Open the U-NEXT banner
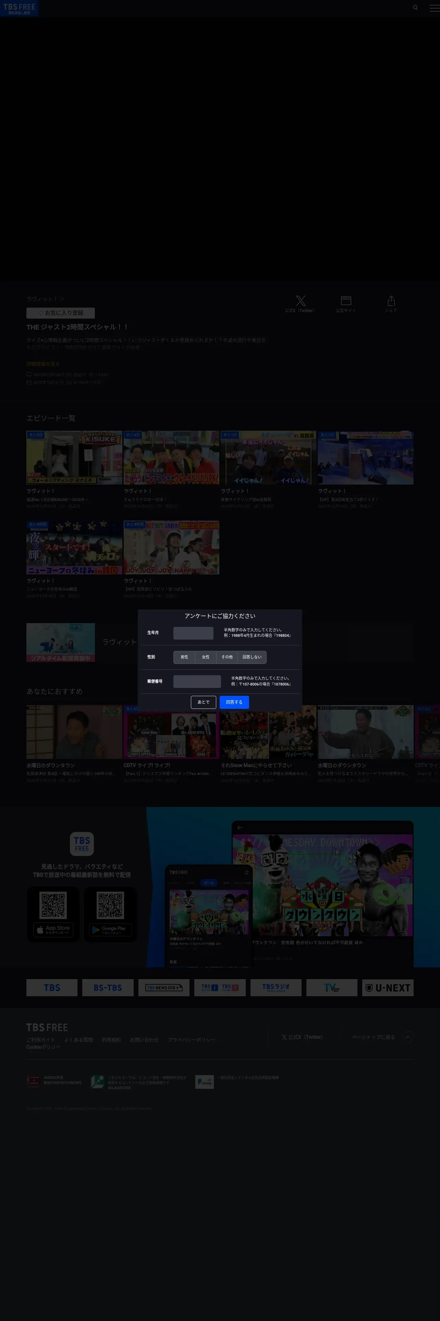The height and width of the screenshot is (1321, 440). point(388,988)
